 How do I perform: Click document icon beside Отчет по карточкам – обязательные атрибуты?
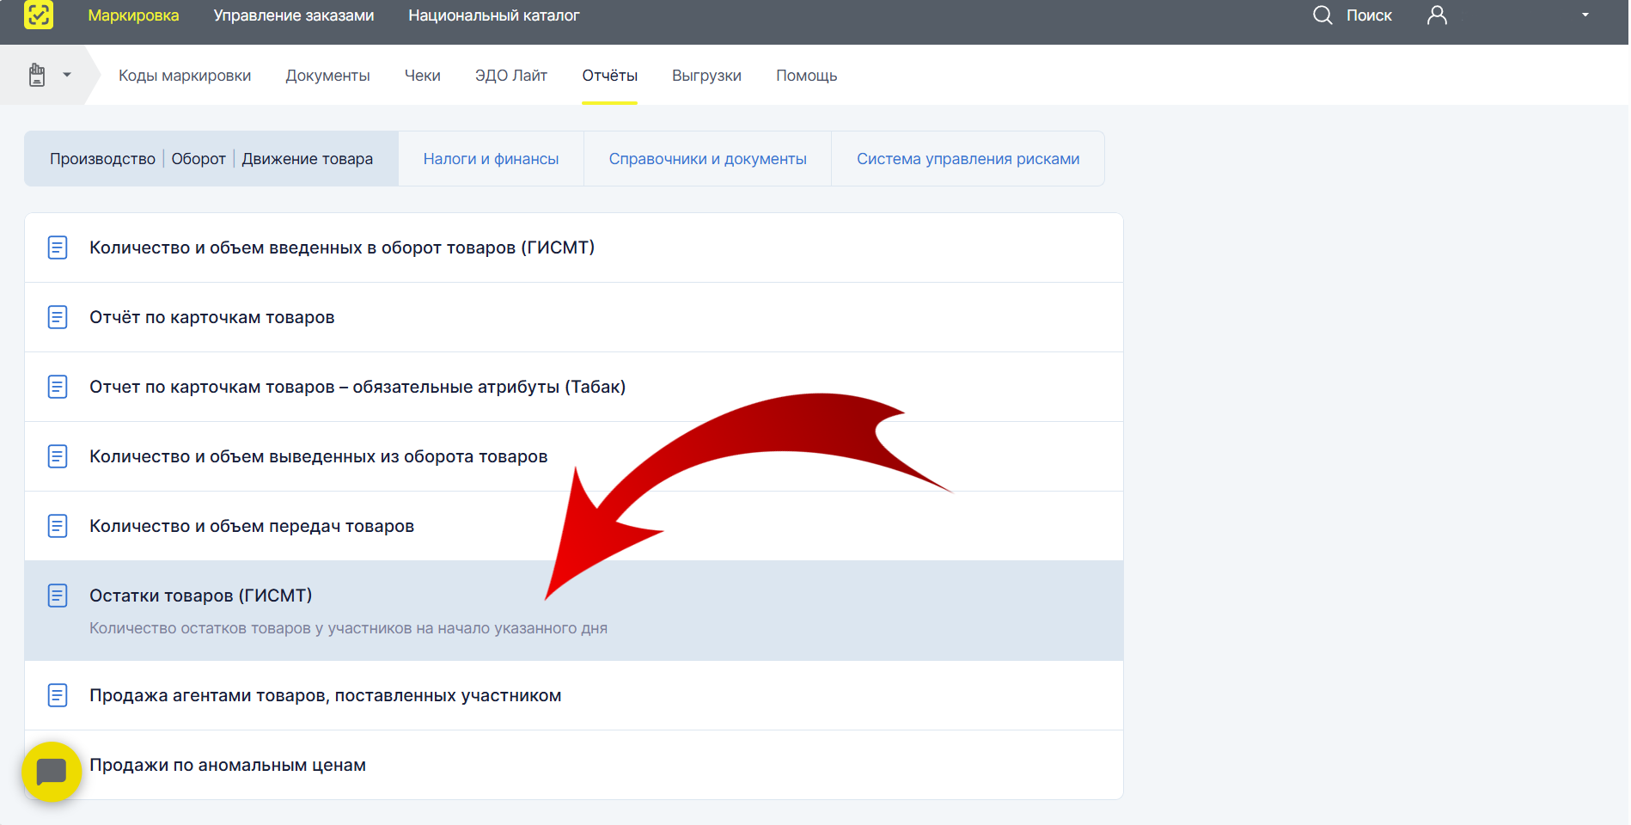click(x=58, y=387)
